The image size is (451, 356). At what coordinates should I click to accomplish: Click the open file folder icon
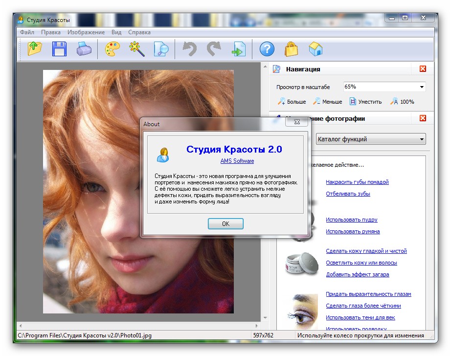pyautogui.click(x=35, y=49)
